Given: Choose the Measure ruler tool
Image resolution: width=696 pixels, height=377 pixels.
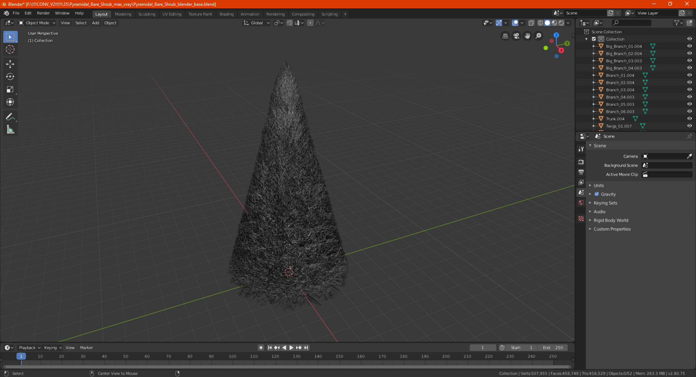Looking at the screenshot, I should click(x=10, y=129).
